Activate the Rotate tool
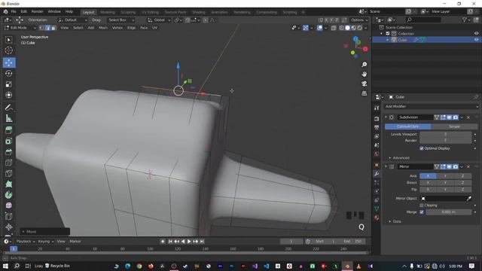Screen dimensions: 482x271 pos(9,74)
